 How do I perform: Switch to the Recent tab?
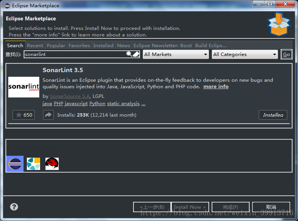click(35, 45)
